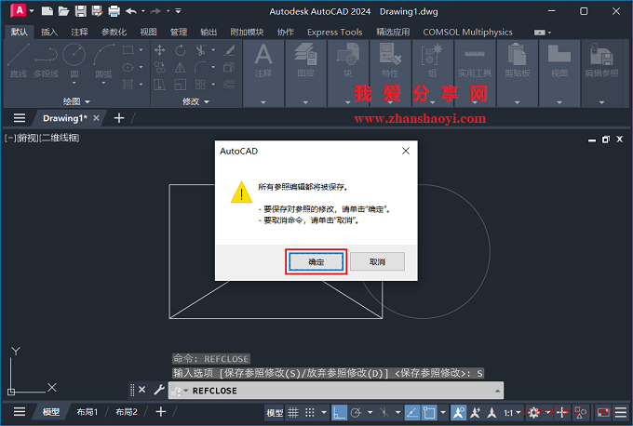Viewport: 633px width, 426px height.
Task: Expand the Draw (绘图) panel flyout
Action: click(76, 101)
